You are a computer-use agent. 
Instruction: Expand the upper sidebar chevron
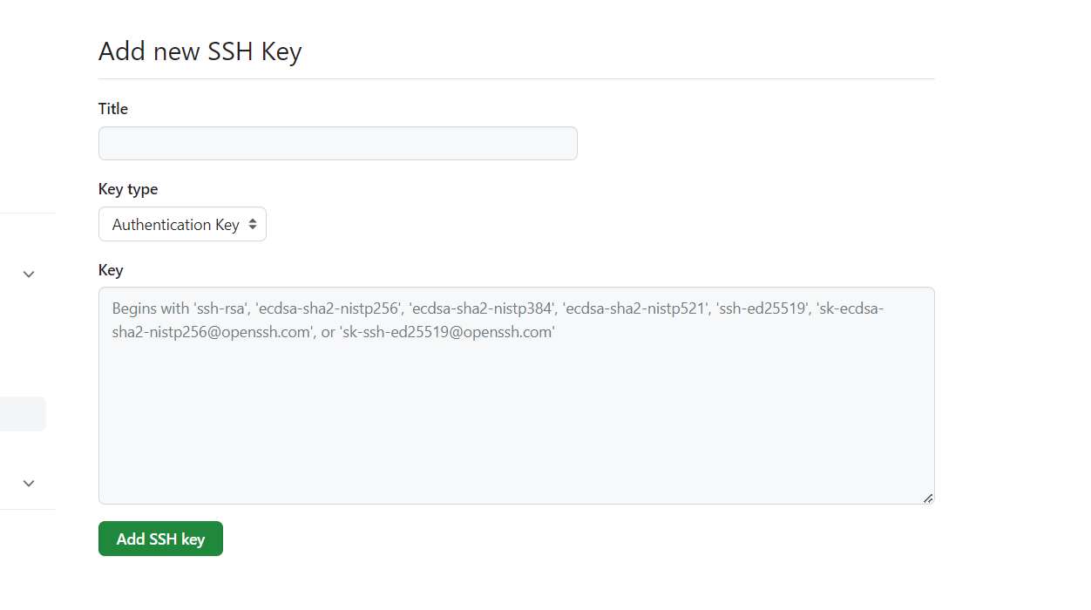(29, 274)
